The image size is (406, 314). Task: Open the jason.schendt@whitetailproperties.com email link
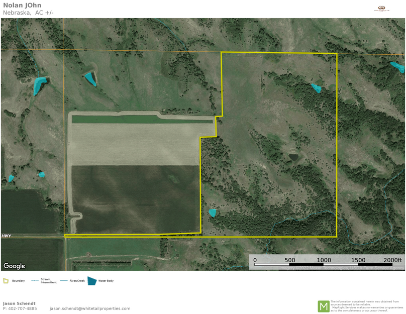[x=89, y=308]
